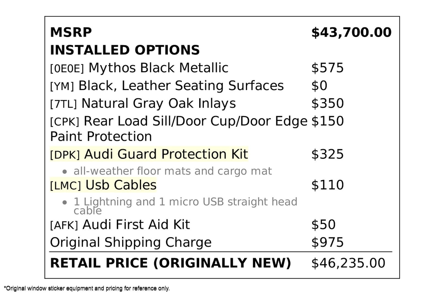
Task: Click the all-weather floor mats bullet description
Action: tap(172, 171)
